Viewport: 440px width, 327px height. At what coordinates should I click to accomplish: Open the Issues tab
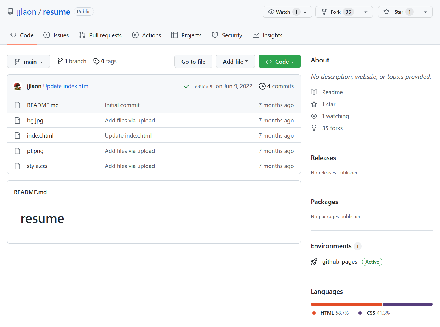pos(56,35)
